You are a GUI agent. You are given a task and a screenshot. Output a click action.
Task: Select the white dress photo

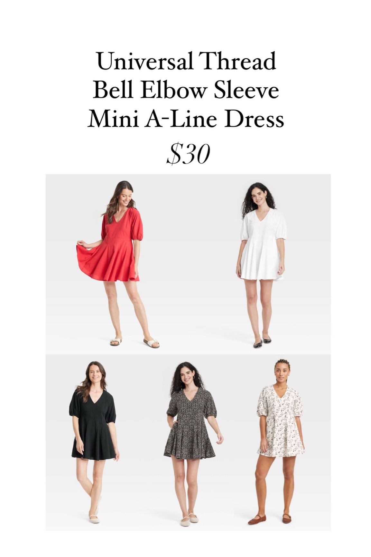coord(260,264)
